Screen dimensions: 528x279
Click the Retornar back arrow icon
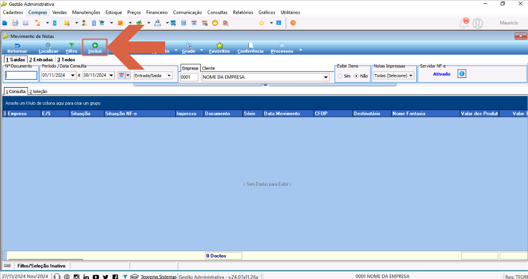pyautogui.click(x=17, y=45)
